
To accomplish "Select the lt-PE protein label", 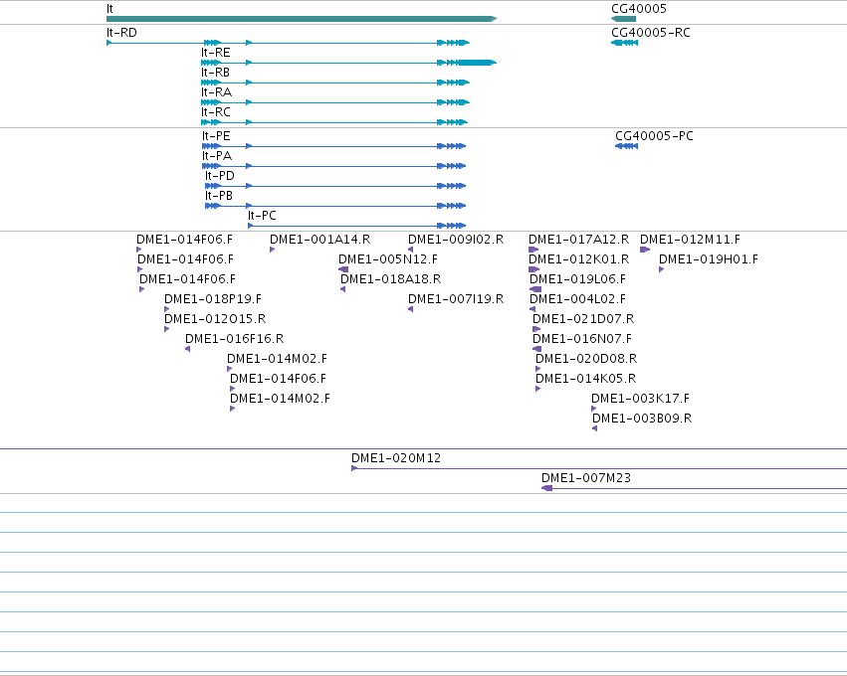I will click(216, 136).
